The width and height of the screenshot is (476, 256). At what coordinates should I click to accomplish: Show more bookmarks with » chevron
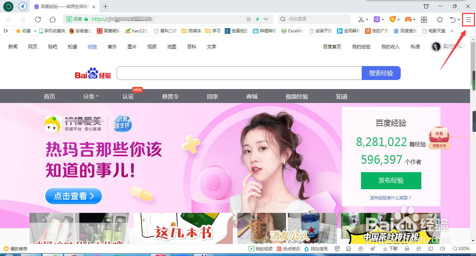[452, 31]
